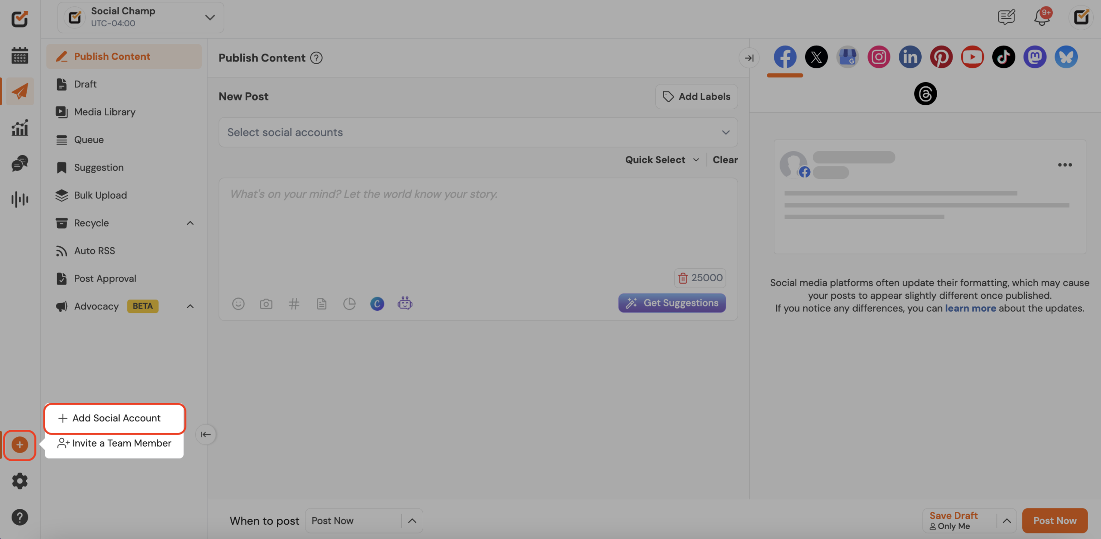Select the TikTok preview icon

[1003, 57]
